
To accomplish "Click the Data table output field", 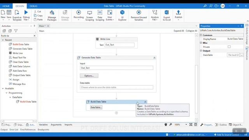I will coord(117,87).
